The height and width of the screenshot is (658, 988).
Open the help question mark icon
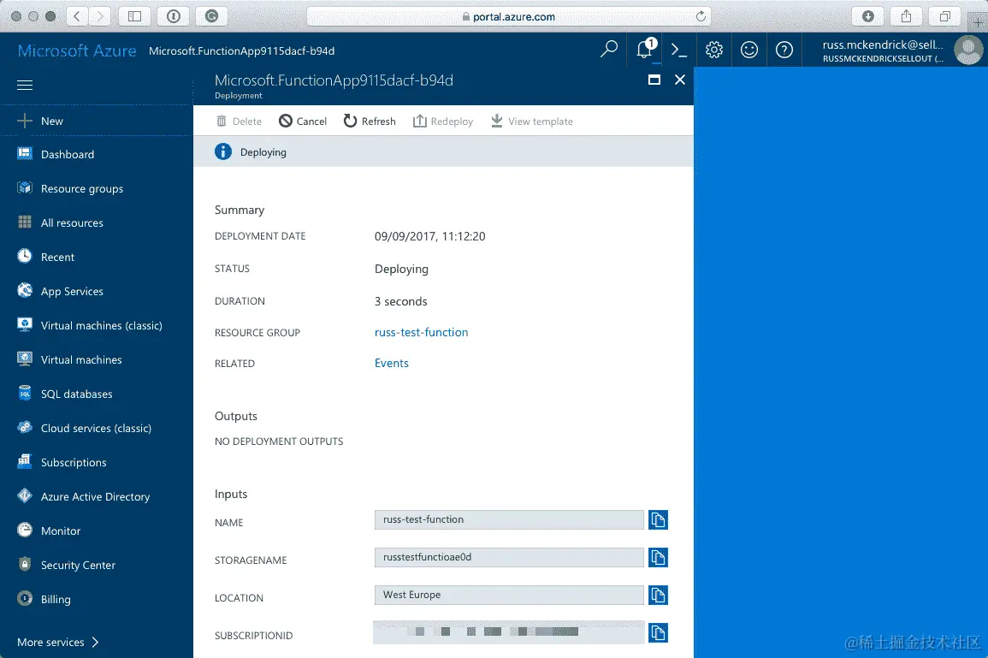[784, 50]
